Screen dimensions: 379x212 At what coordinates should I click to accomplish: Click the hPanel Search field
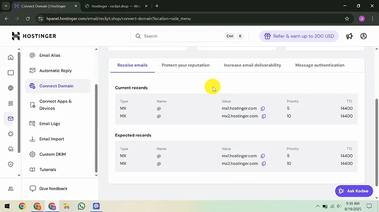click(189, 36)
